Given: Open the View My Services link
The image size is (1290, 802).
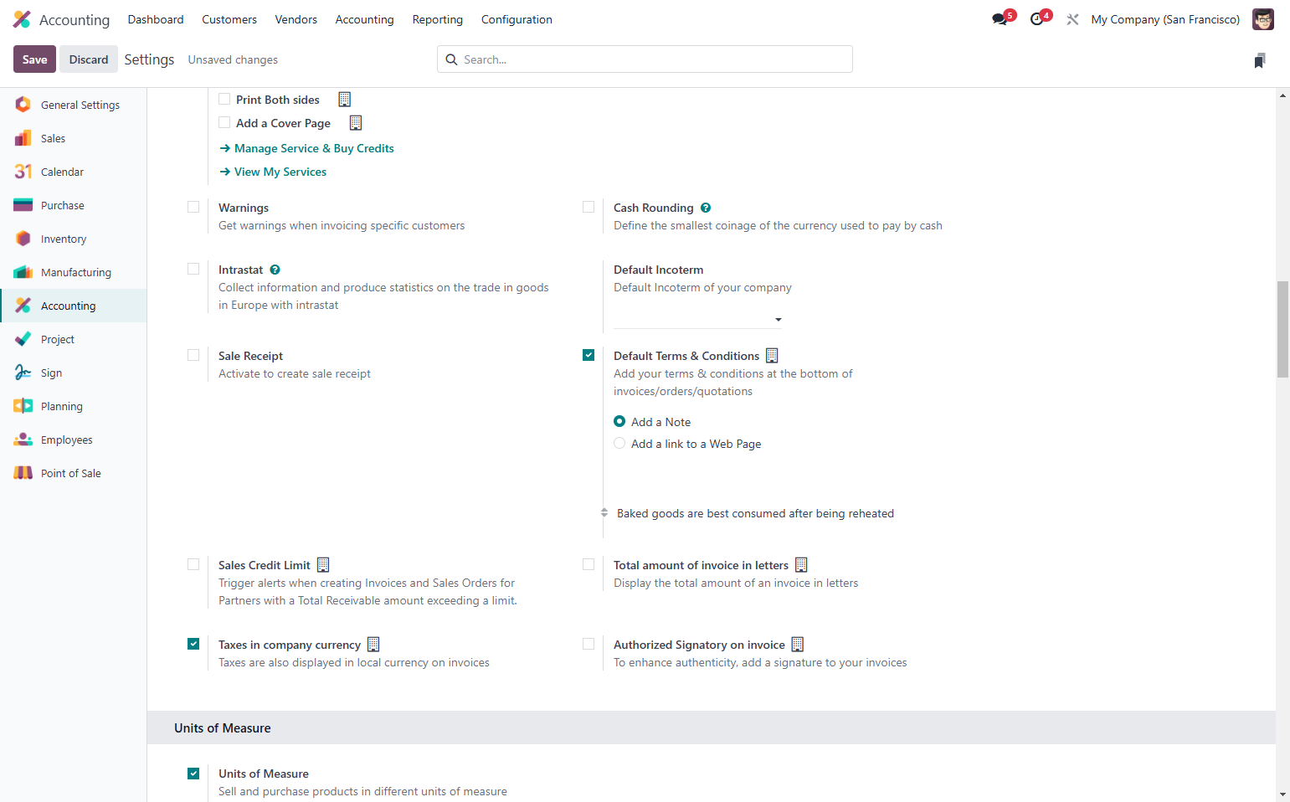Looking at the screenshot, I should (273, 172).
